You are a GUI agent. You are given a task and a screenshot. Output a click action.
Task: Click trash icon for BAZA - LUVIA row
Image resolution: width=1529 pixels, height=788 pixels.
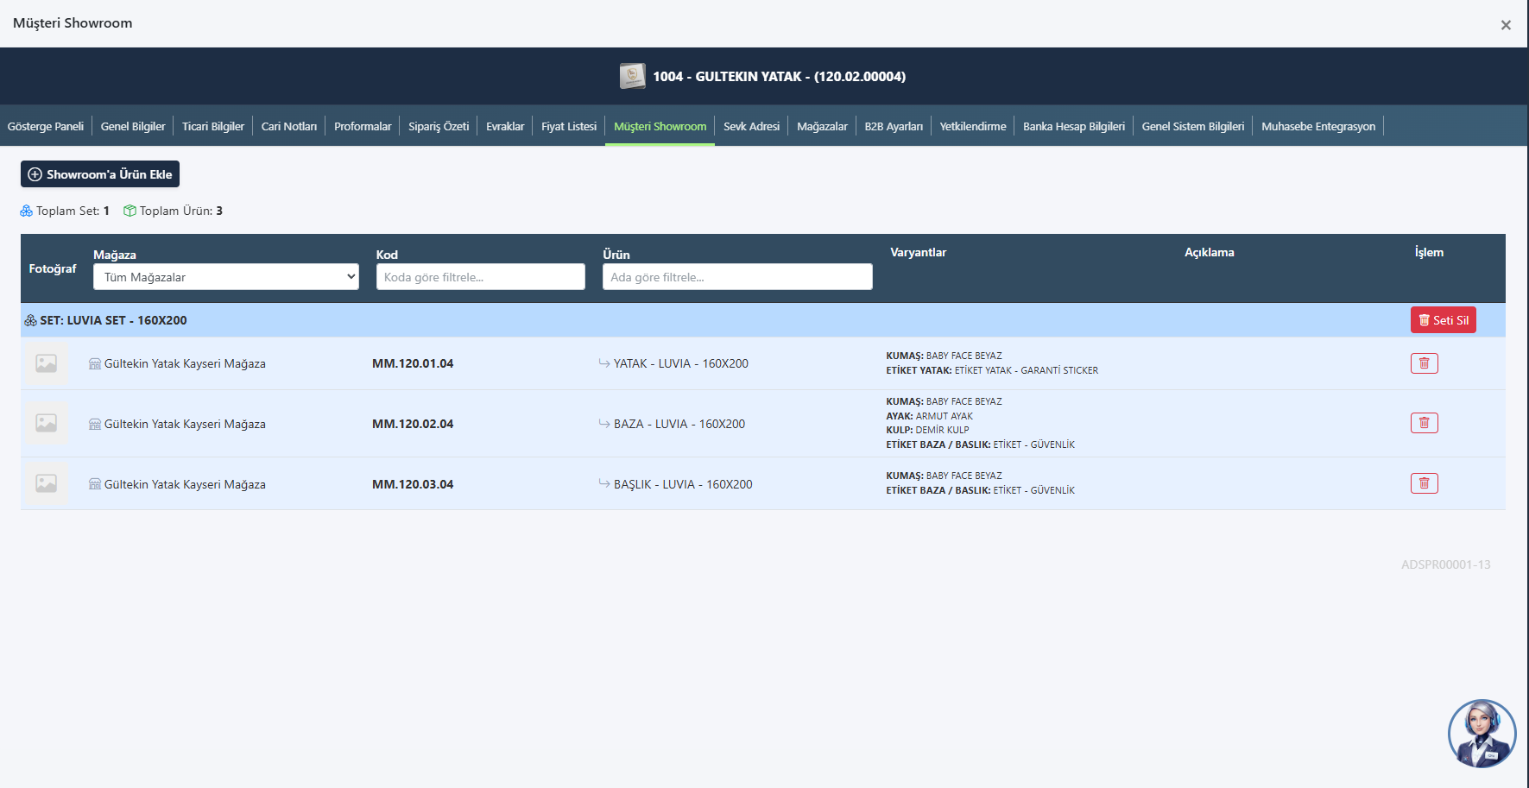[1424, 423]
